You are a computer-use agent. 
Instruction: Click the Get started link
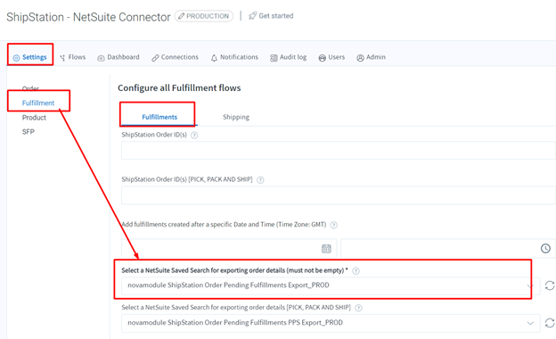(x=271, y=16)
